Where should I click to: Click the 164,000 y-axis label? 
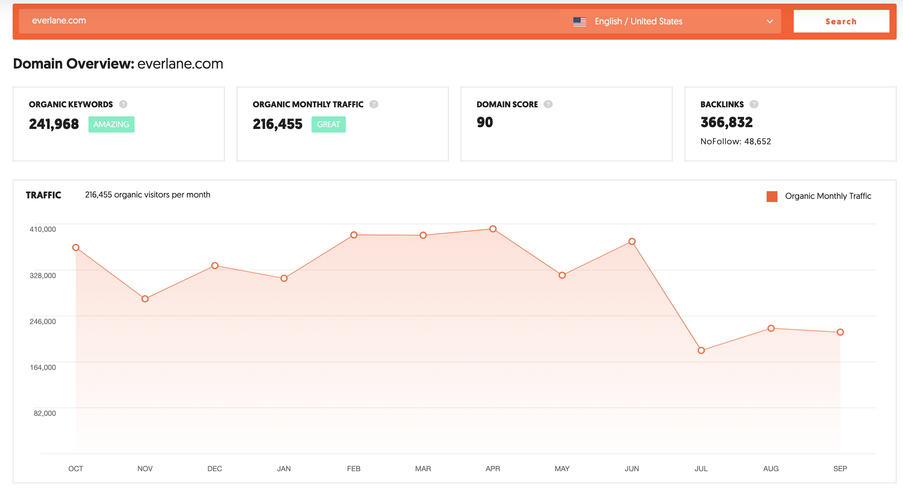[43, 367]
